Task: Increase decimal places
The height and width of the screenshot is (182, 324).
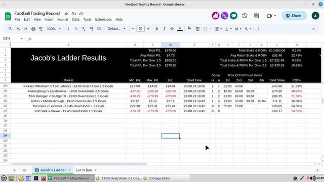Action: tap(91, 29)
